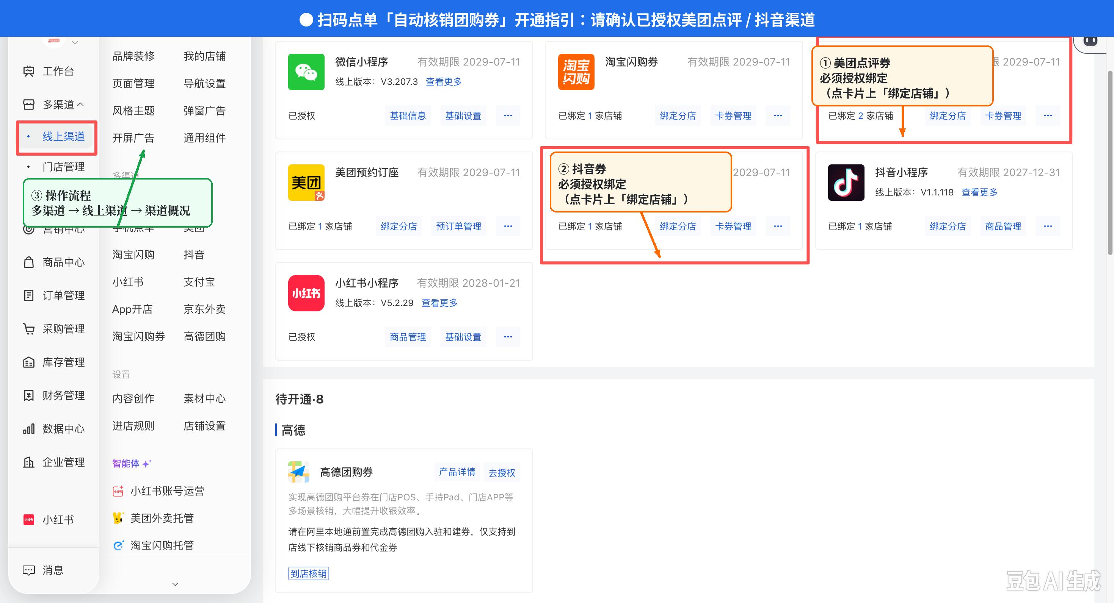Image resolution: width=1114 pixels, height=603 pixels.
Task: Click 卡券管理 on 淘宝闪购券 card
Action: tap(733, 116)
